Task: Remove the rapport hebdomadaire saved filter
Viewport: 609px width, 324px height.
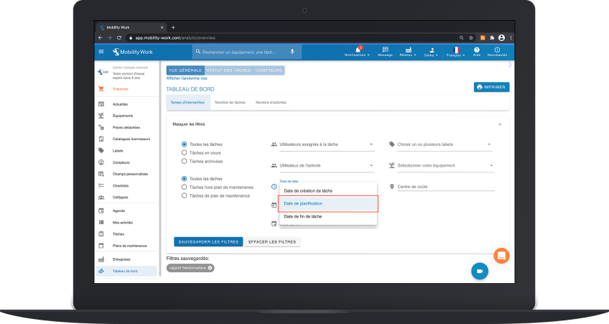Action: 210,268
